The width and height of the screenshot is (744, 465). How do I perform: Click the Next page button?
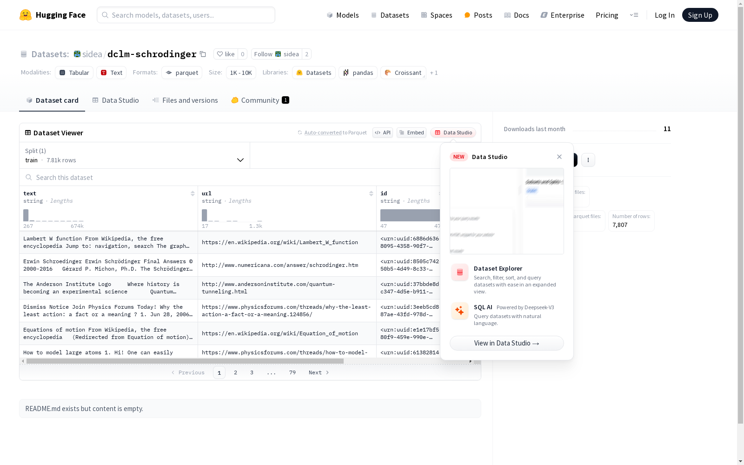[319, 372]
